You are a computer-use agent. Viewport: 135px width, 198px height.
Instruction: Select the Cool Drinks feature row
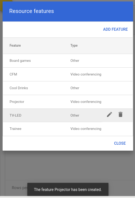68,88
